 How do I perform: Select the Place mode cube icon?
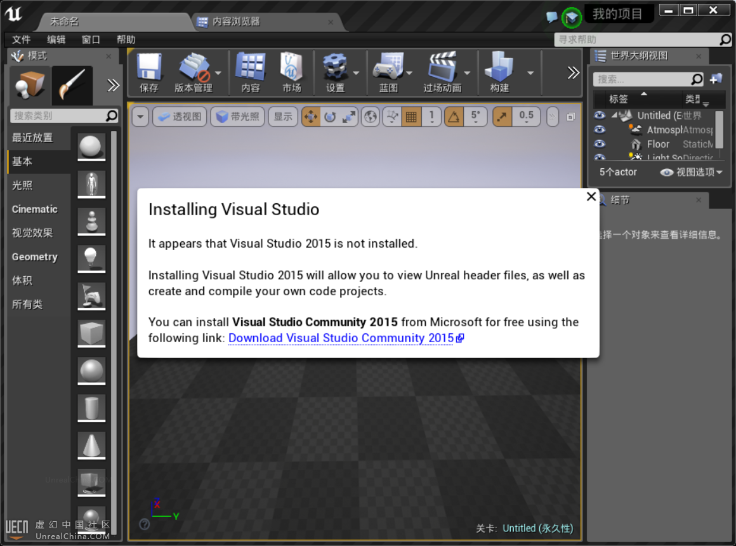[30, 85]
